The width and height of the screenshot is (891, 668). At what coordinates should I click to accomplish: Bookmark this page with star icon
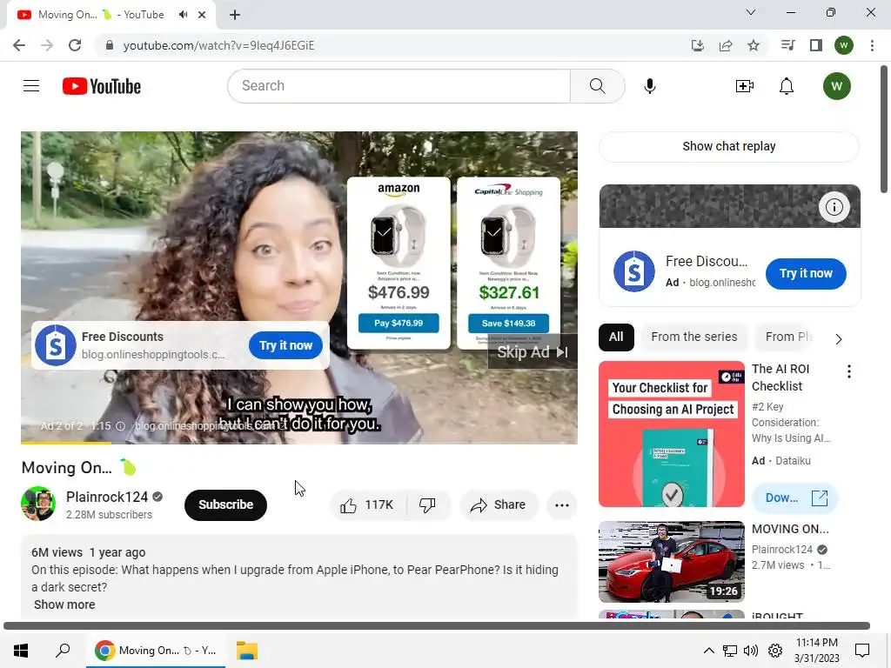754,45
